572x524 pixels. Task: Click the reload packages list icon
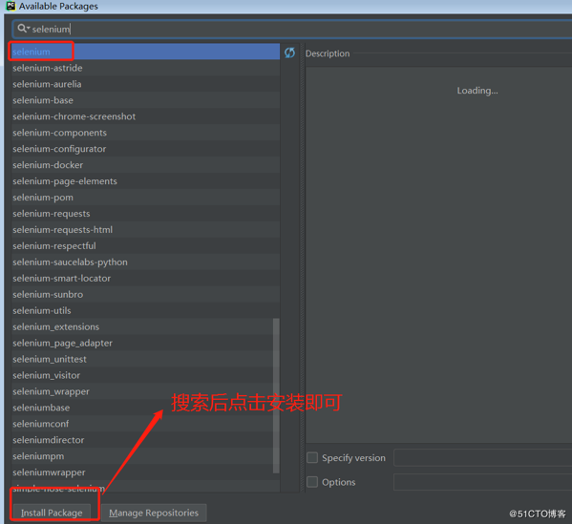coord(289,52)
